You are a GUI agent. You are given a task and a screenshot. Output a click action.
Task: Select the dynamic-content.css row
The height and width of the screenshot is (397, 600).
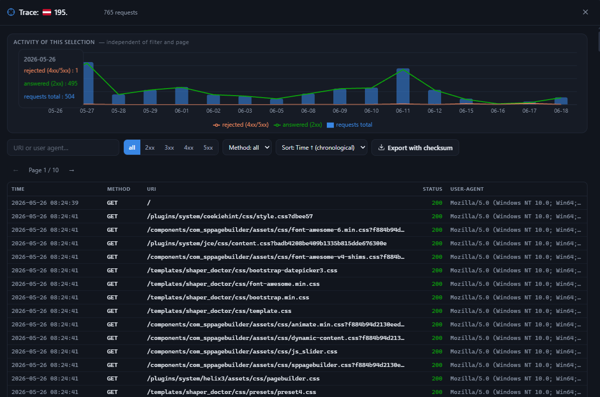[x=297, y=338]
